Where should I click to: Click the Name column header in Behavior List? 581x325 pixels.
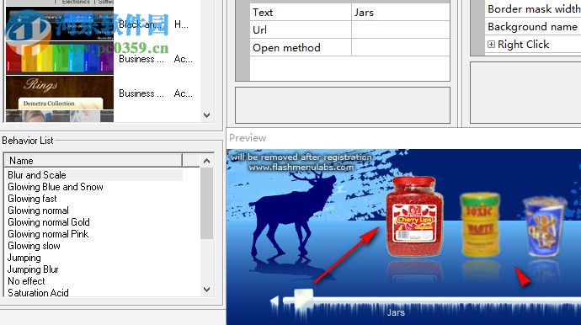[93, 161]
